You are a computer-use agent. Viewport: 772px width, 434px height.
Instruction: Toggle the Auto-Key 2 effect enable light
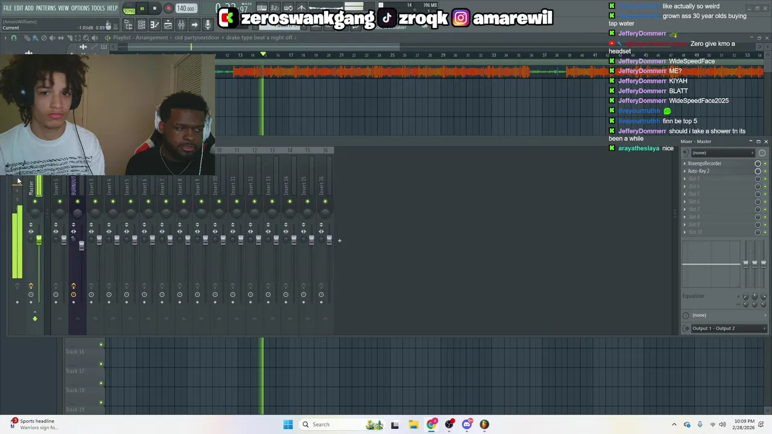point(765,171)
